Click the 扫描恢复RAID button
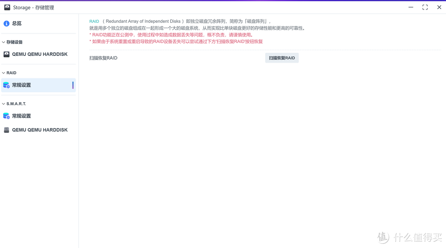This screenshot has width=446, height=248. pos(282,57)
